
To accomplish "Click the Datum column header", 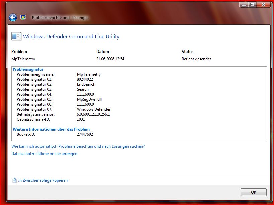I will 103,52.
